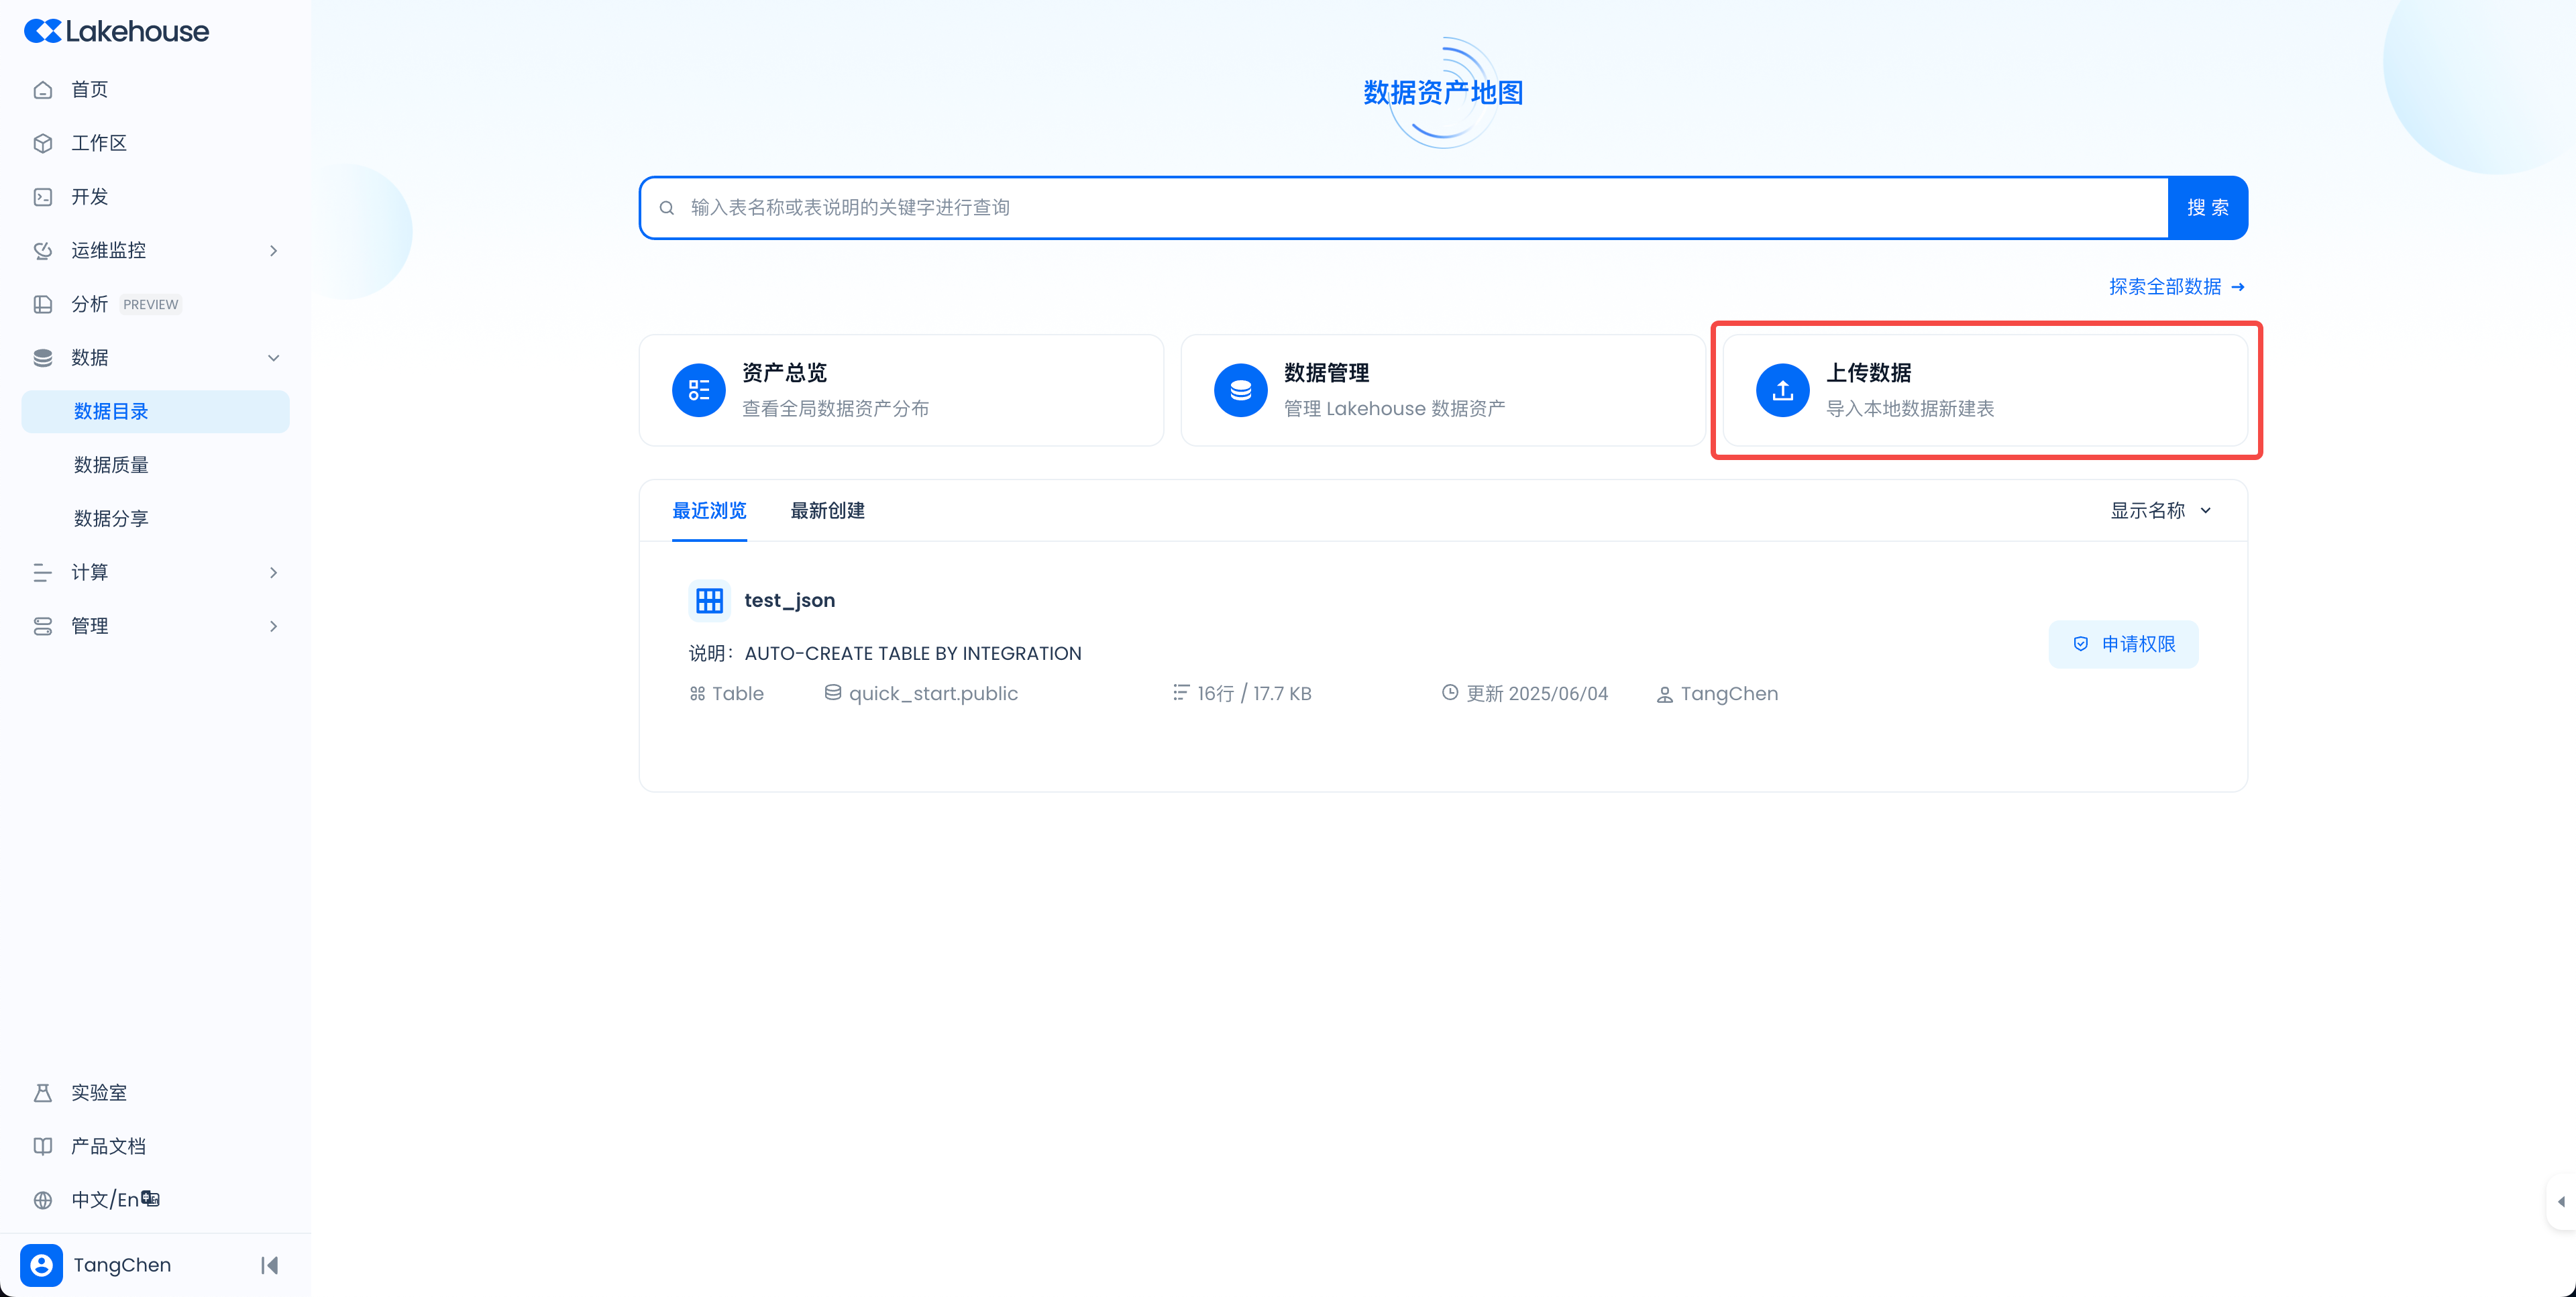Click the 开发 terminal icon
The image size is (2576, 1297).
click(x=43, y=197)
